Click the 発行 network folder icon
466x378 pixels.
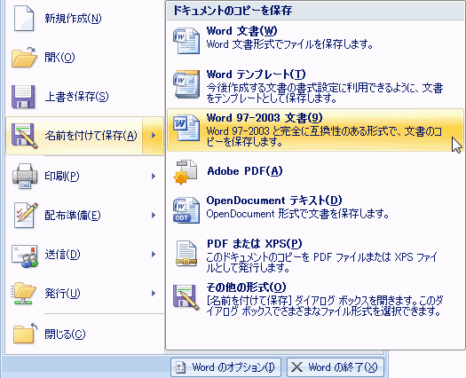click(24, 294)
